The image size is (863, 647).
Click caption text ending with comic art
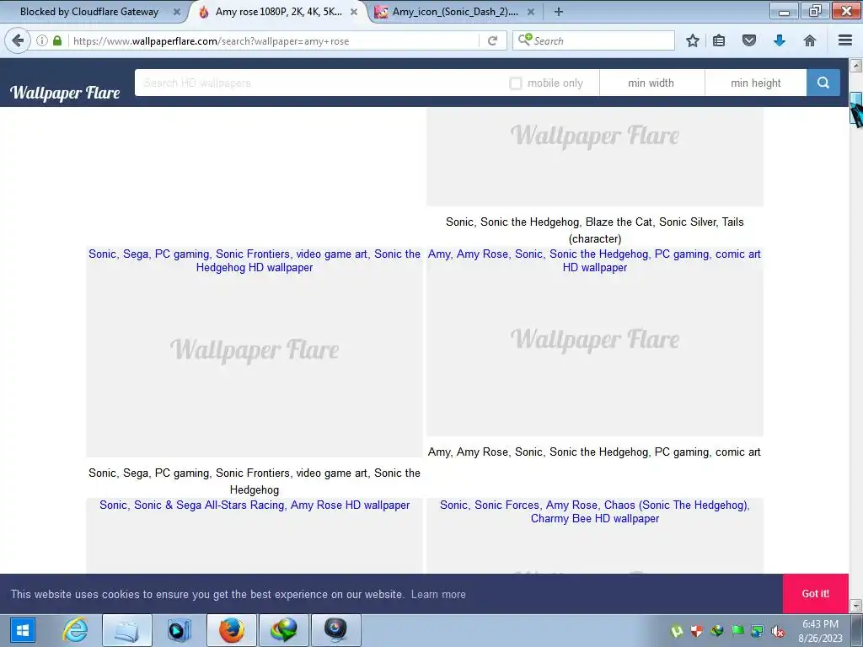tap(594, 452)
